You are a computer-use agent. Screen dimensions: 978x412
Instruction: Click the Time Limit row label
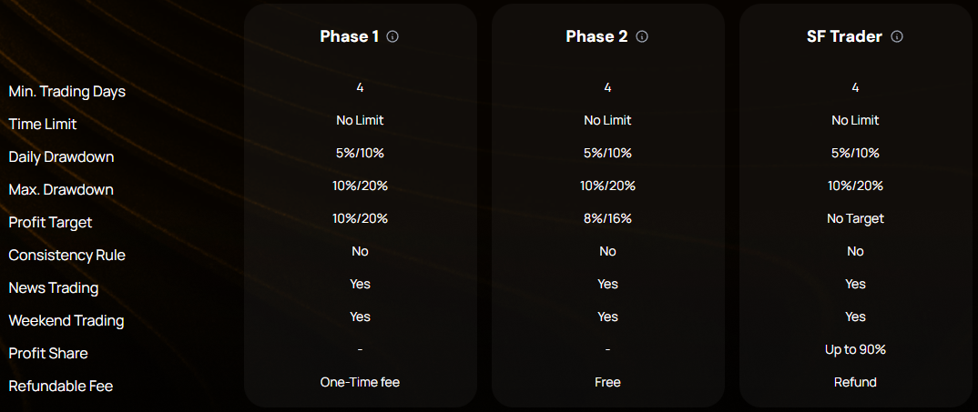43,125
